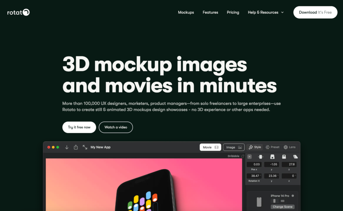343x211 pixels.
Task: Open the Pricing page
Action: coord(233,12)
